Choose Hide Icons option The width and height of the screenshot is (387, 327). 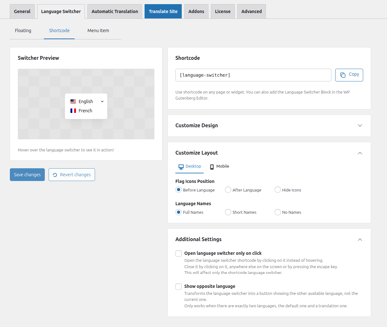(x=277, y=190)
